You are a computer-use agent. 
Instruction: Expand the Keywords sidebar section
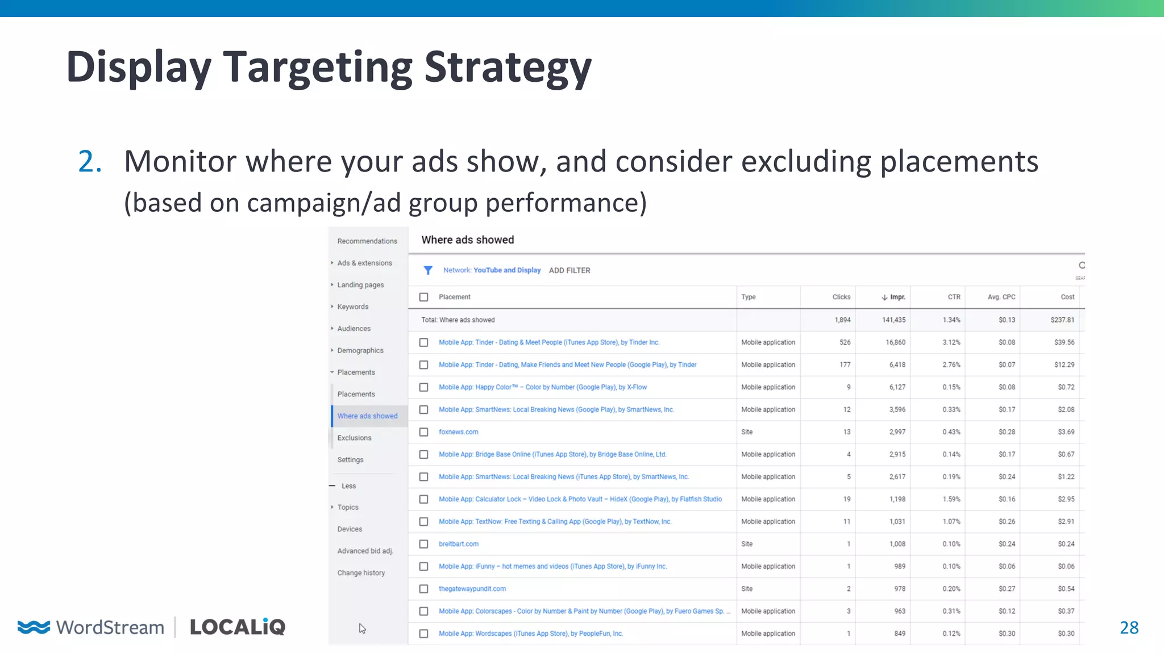[332, 307]
